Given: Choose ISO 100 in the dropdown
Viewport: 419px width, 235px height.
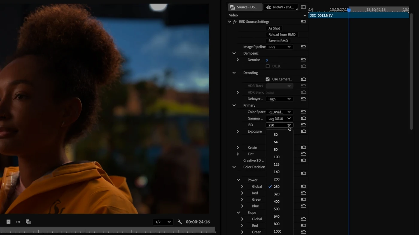Looking at the screenshot, I should coord(277,157).
